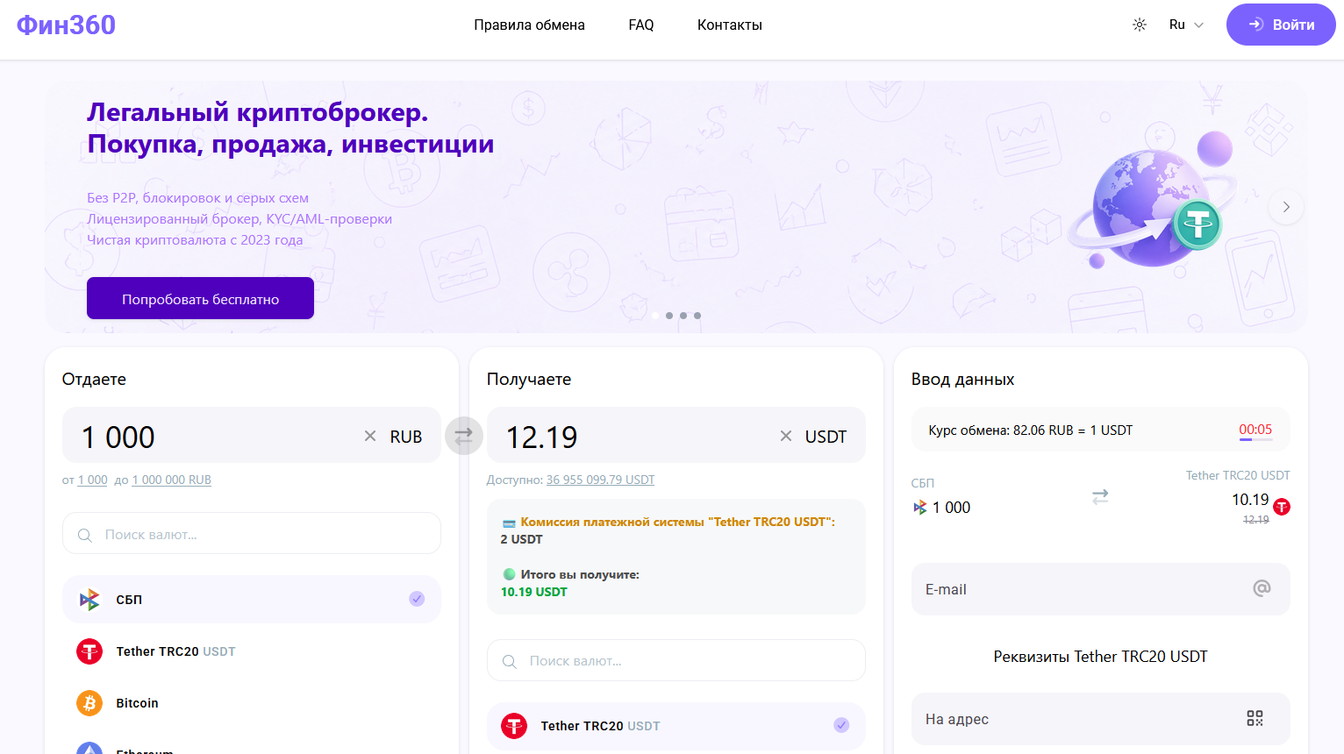Focus currency search under Отдаете
The image size is (1344, 754).
252,534
